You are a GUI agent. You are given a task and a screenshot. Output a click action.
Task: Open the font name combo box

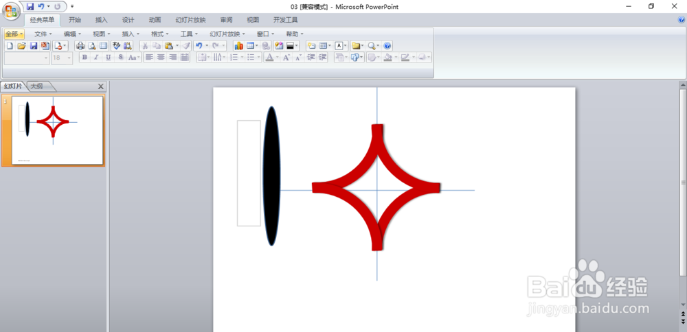[x=27, y=58]
